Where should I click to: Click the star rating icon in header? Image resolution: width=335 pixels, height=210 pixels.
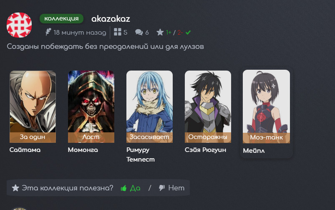(160, 32)
